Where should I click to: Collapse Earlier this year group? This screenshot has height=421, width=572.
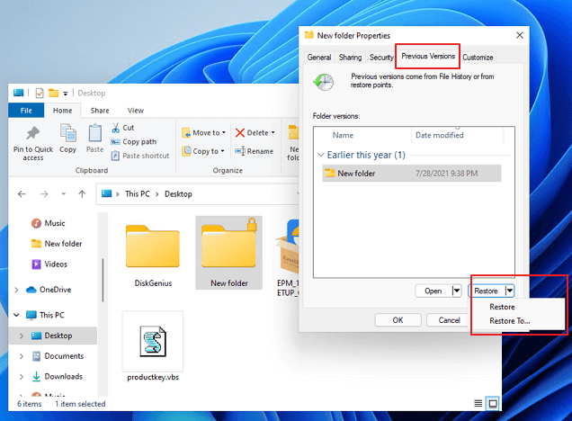pyautogui.click(x=321, y=155)
